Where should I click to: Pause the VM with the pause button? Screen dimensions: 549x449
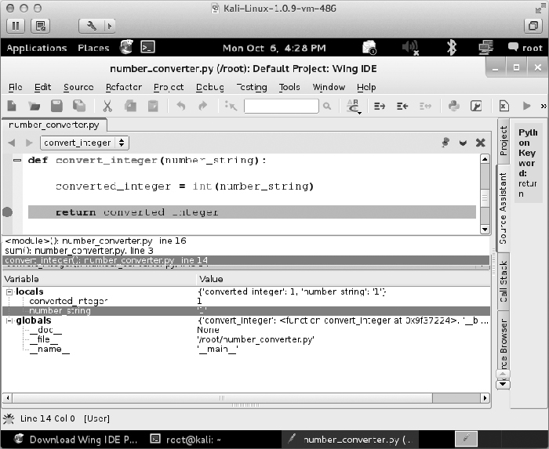16,25
